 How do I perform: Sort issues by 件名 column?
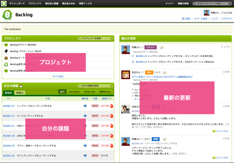(x=48, y=99)
